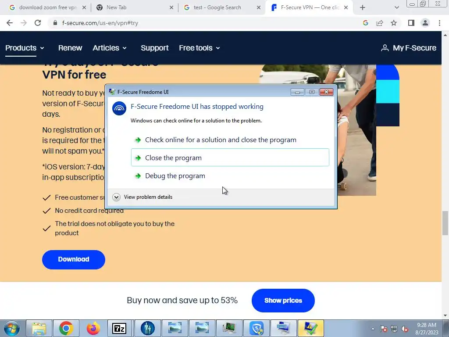Screen dimensions: 449x337
Task: Expand the Free tools dropdown
Action: [x=200, y=48]
